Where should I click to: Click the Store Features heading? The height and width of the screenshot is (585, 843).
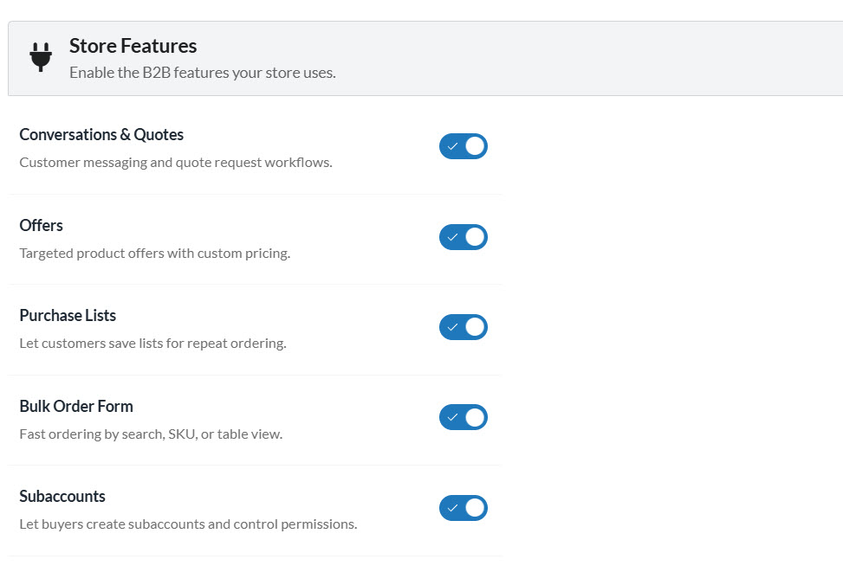pos(133,46)
